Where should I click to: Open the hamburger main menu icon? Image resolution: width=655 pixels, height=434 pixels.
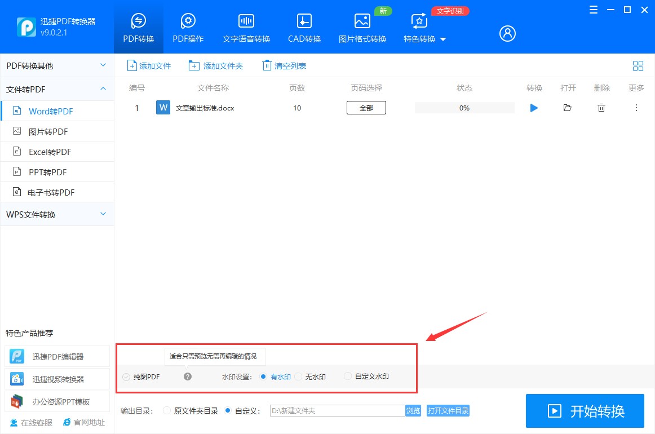593,10
